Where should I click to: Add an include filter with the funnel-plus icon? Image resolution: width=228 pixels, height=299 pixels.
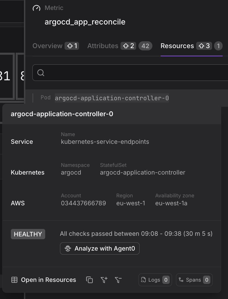(104, 280)
